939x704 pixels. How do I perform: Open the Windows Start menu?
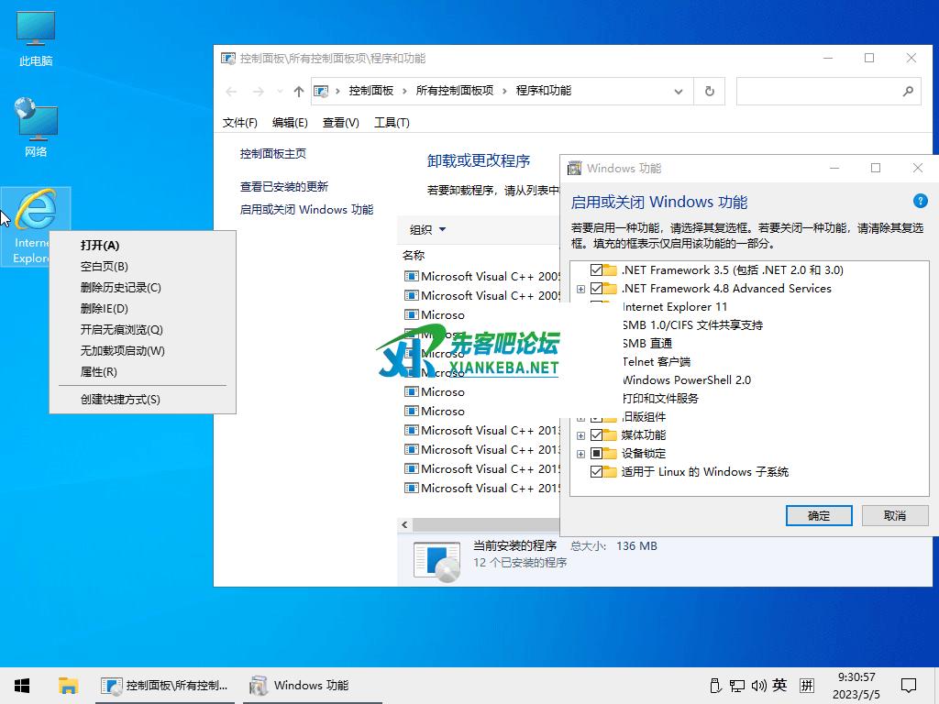[22, 685]
